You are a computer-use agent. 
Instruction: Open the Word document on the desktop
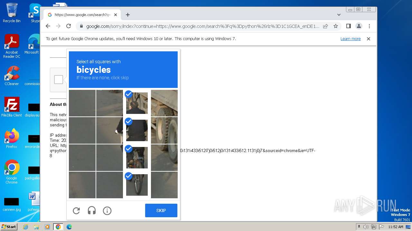(x=33, y=202)
